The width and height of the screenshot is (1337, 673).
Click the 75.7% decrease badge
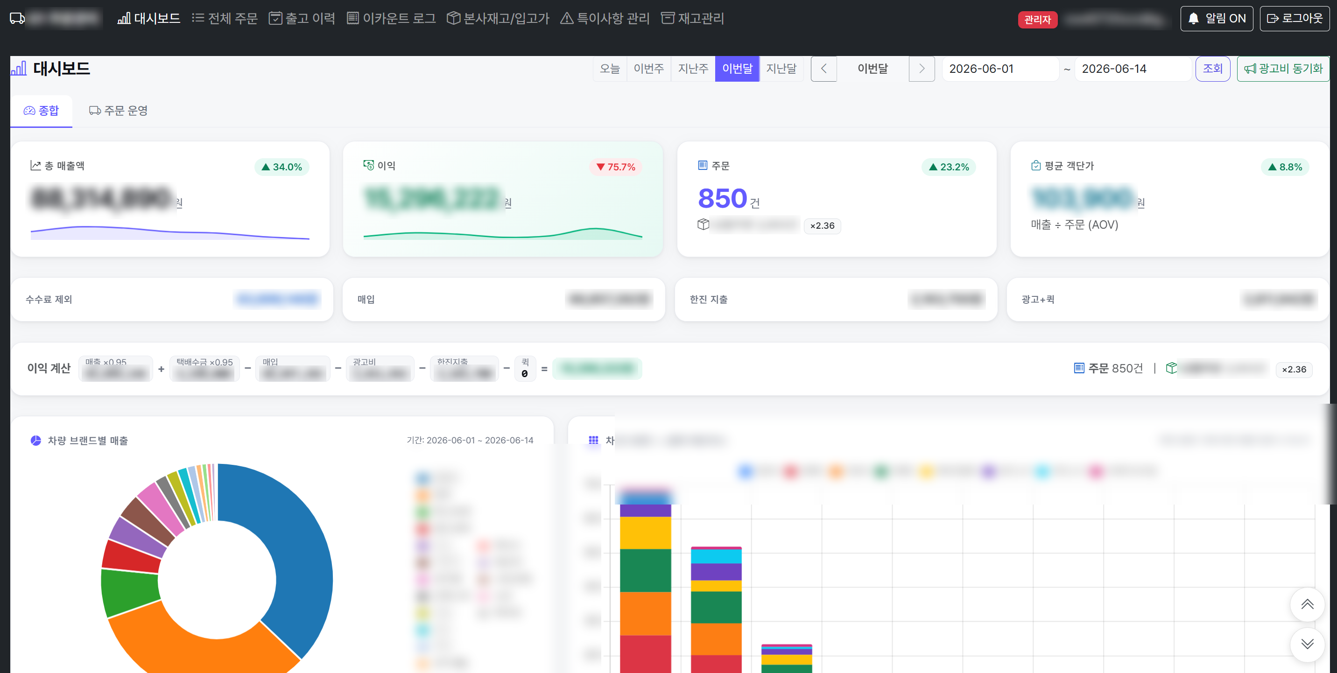tap(616, 167)
